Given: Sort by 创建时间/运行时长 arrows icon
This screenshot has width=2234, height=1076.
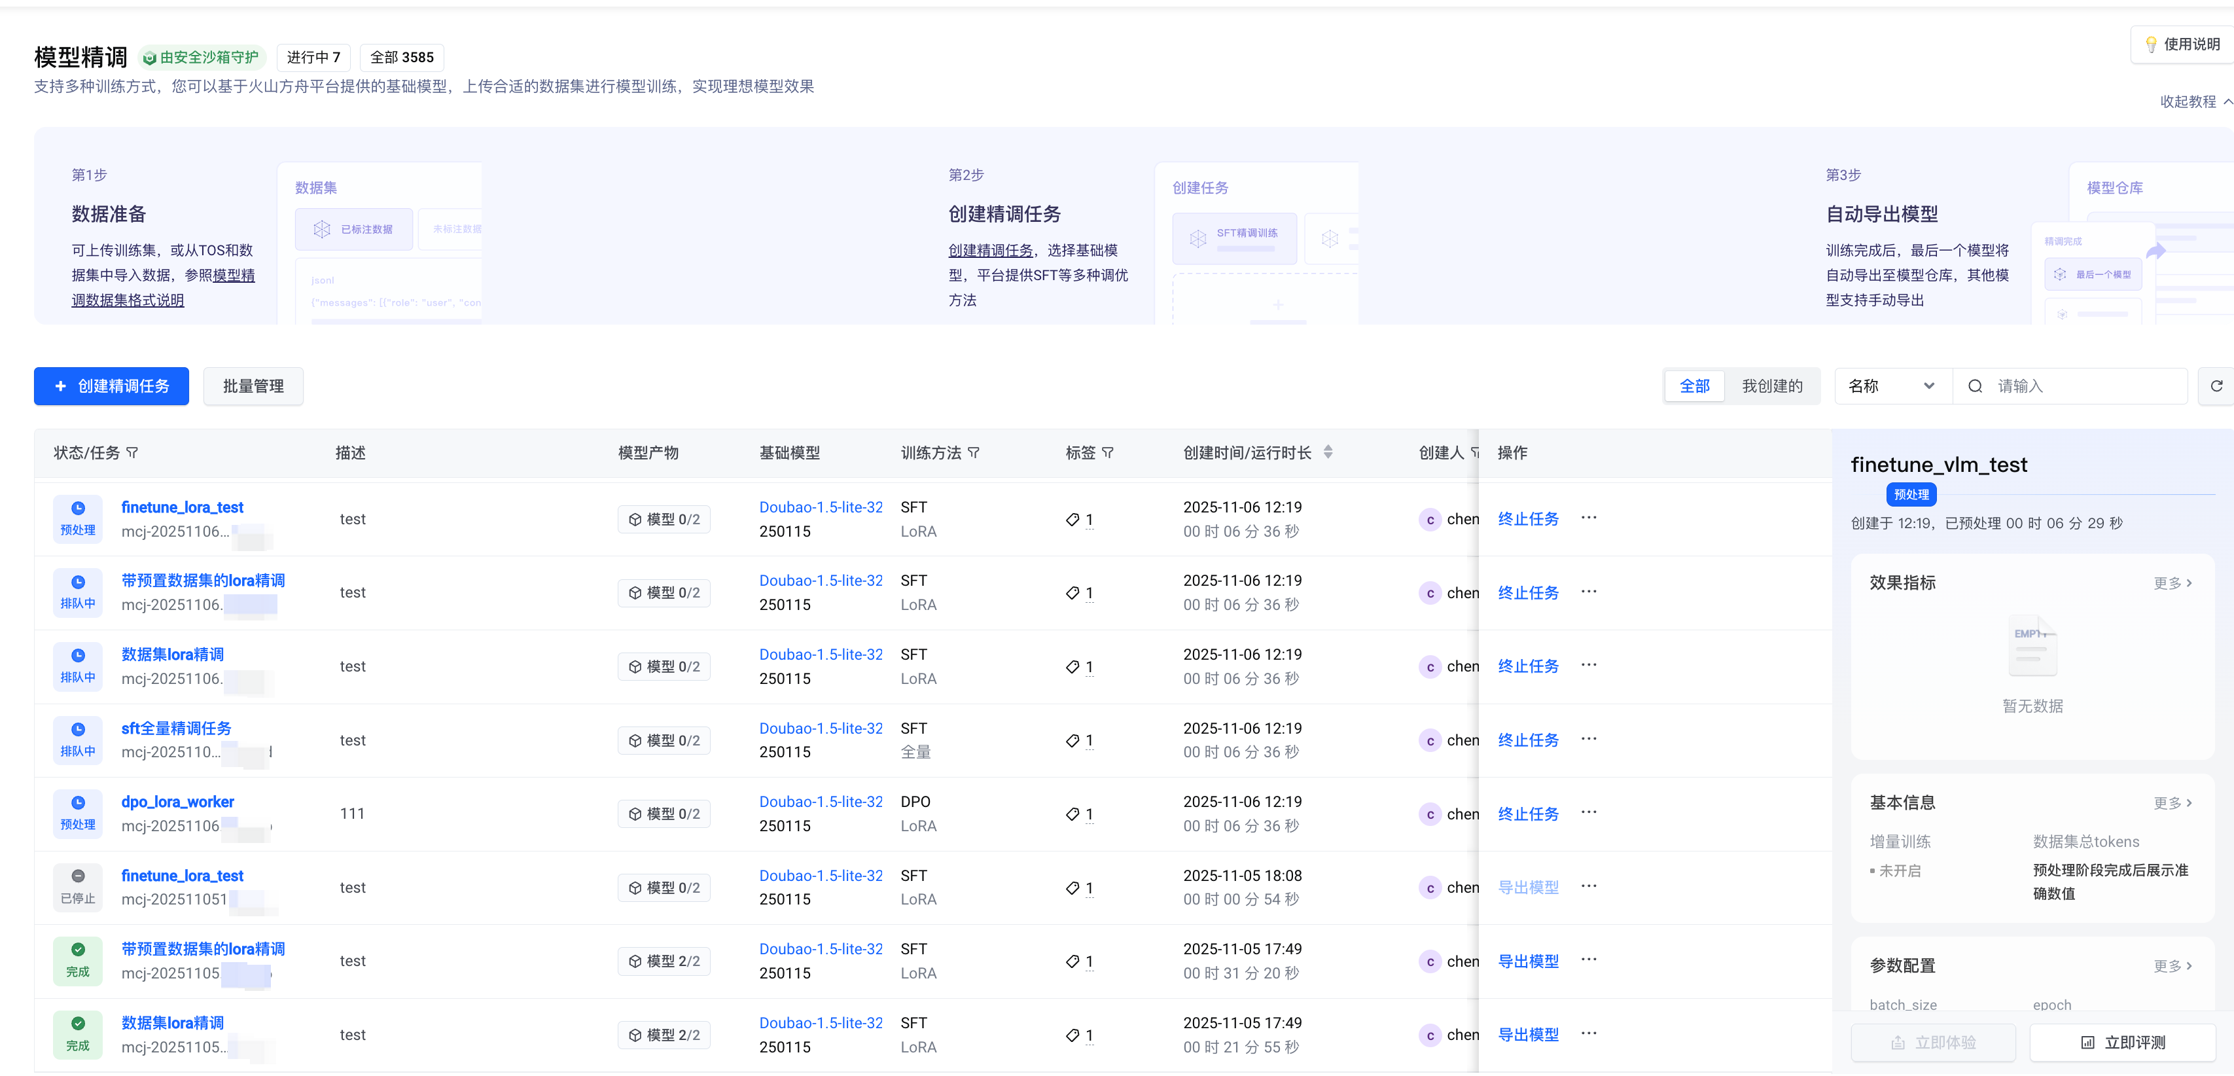Looking at the screenshot, I should (x=1328, y=452).
